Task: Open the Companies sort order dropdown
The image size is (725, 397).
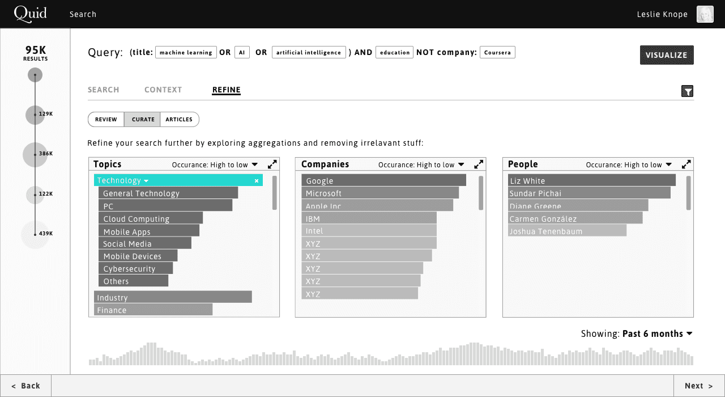Action: (x=421, y=165)
